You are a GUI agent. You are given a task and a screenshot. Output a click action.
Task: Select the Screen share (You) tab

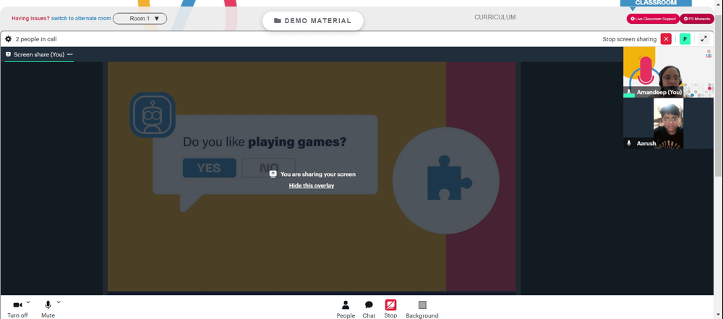39,54
